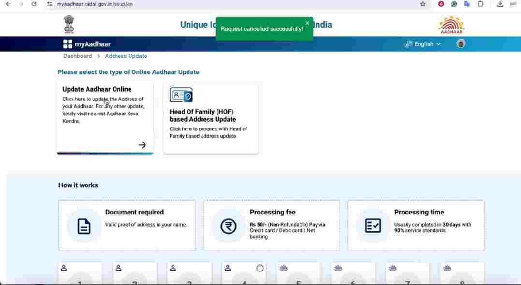Click 'Please select the type of Online Aadhaar Update'
521x285 pixels.
[x=128, y=72]
